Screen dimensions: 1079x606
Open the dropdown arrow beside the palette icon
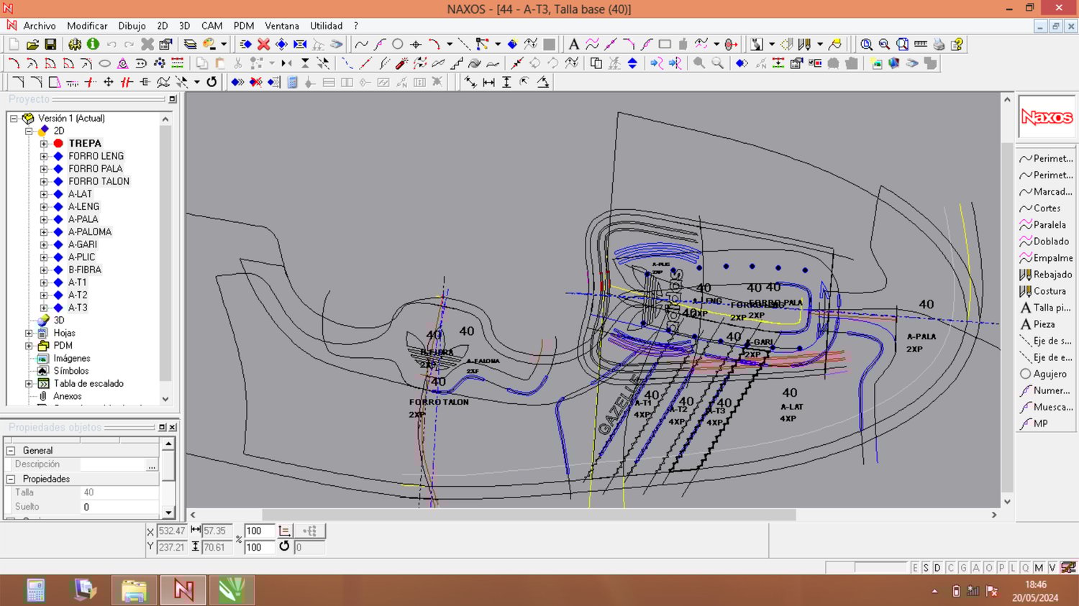coord(224,44)
